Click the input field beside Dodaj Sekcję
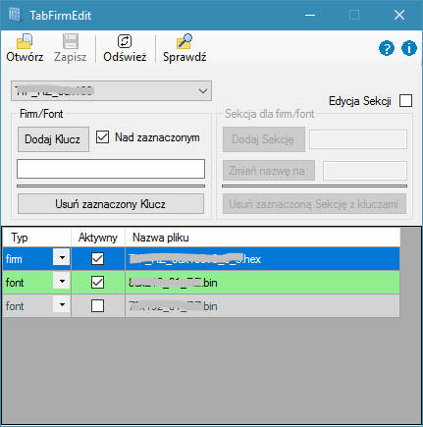 [358, 139]
